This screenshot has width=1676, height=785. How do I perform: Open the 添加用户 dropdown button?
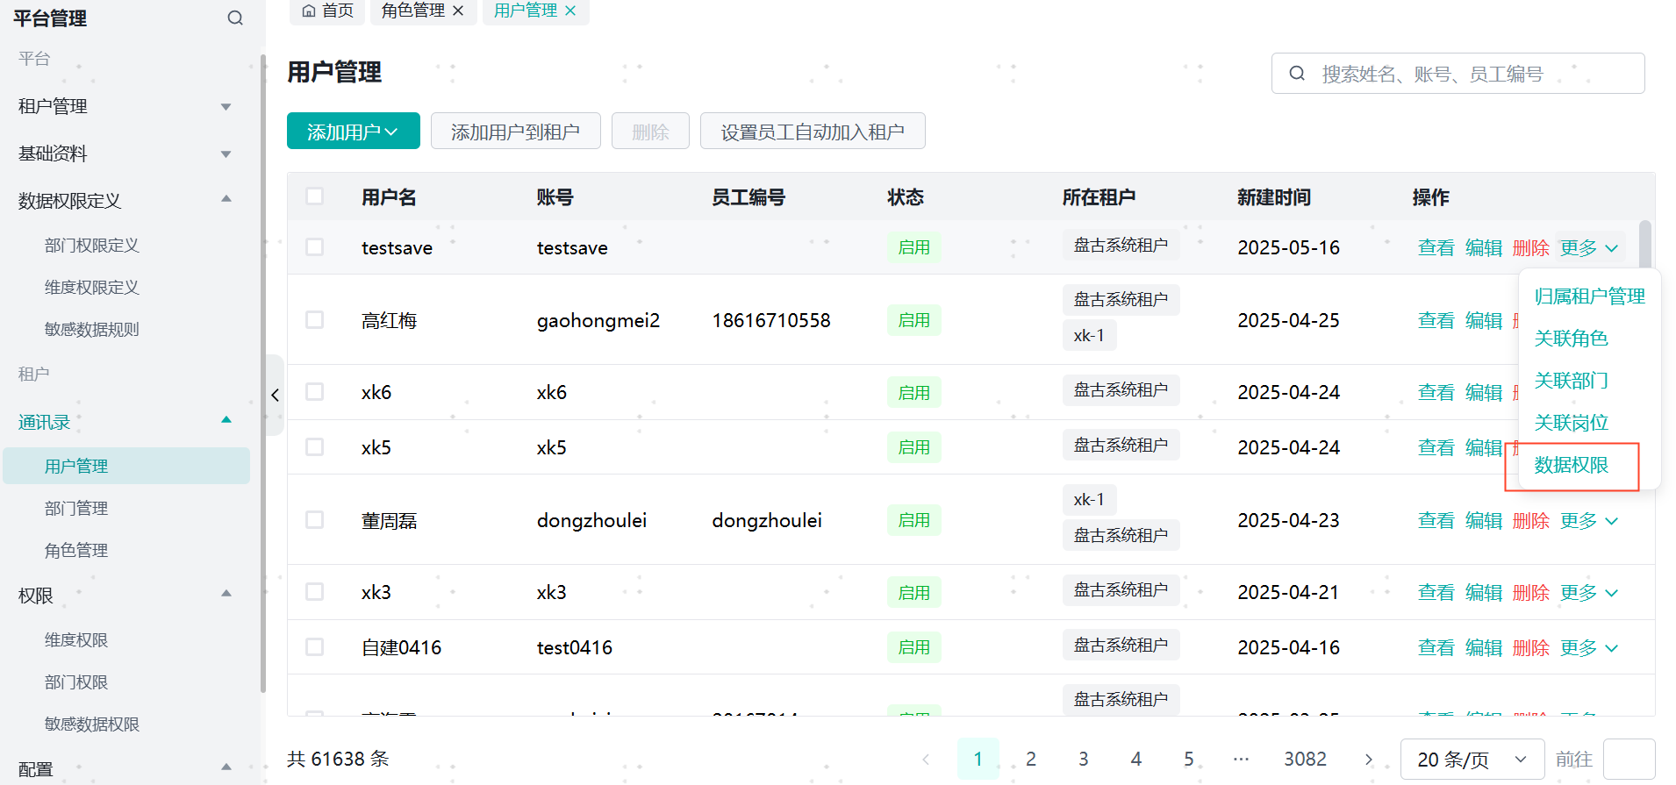(x=353, y=132)
